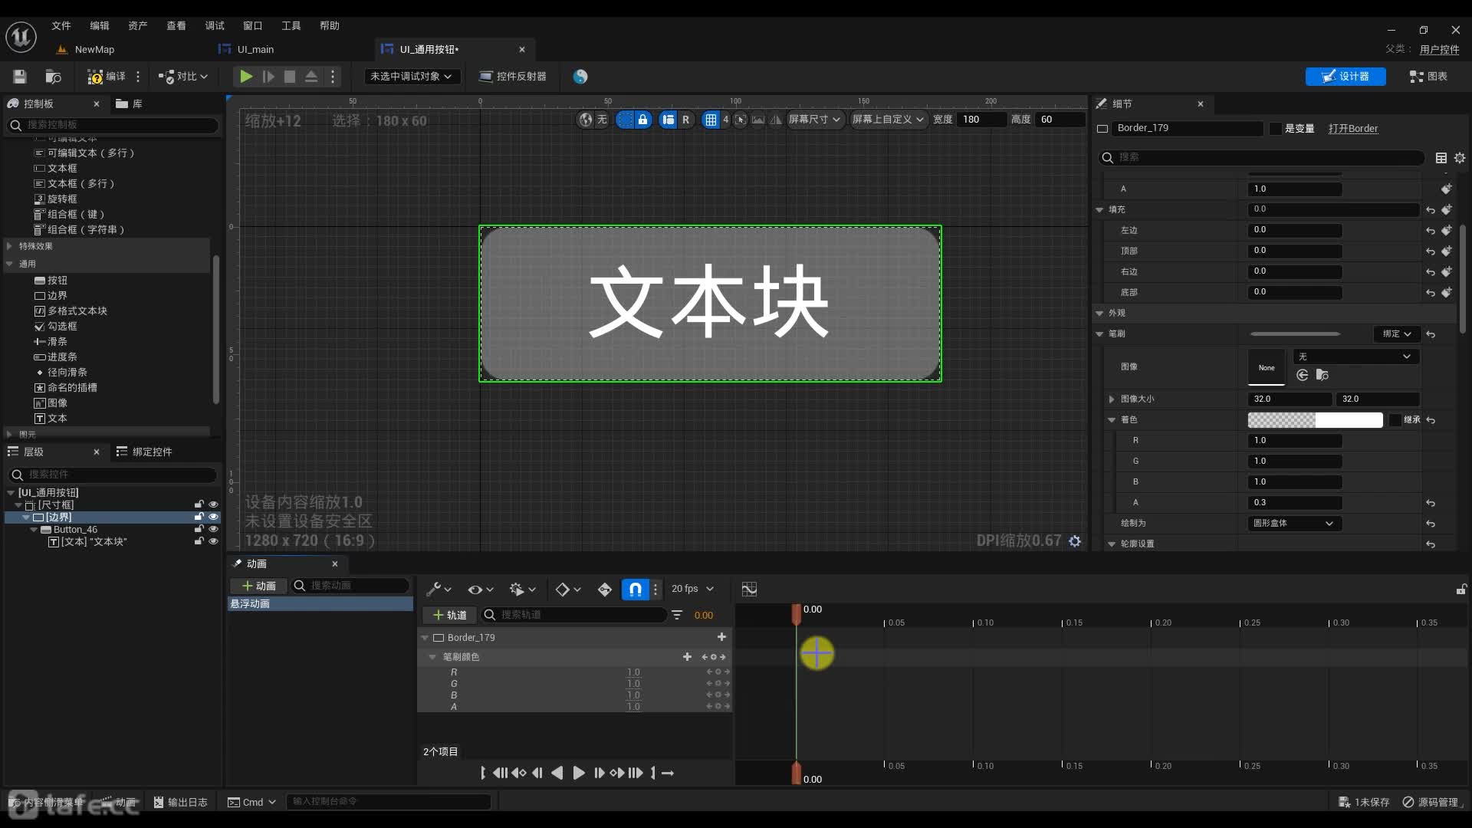Screen dimensions: 1472x828
Task: Toggle sequencer magnet snapping
Action: 636,589
